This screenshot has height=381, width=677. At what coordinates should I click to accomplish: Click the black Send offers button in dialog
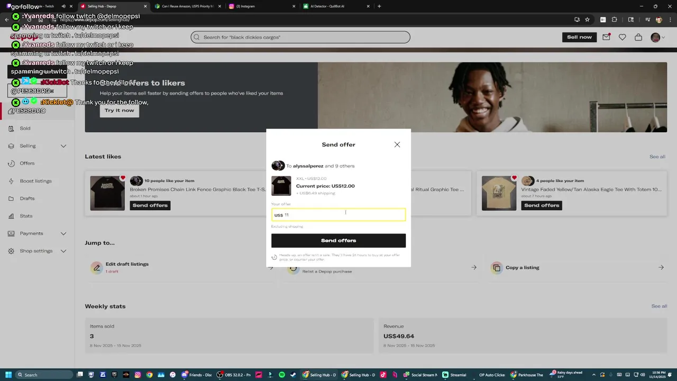tap(338, 241)
